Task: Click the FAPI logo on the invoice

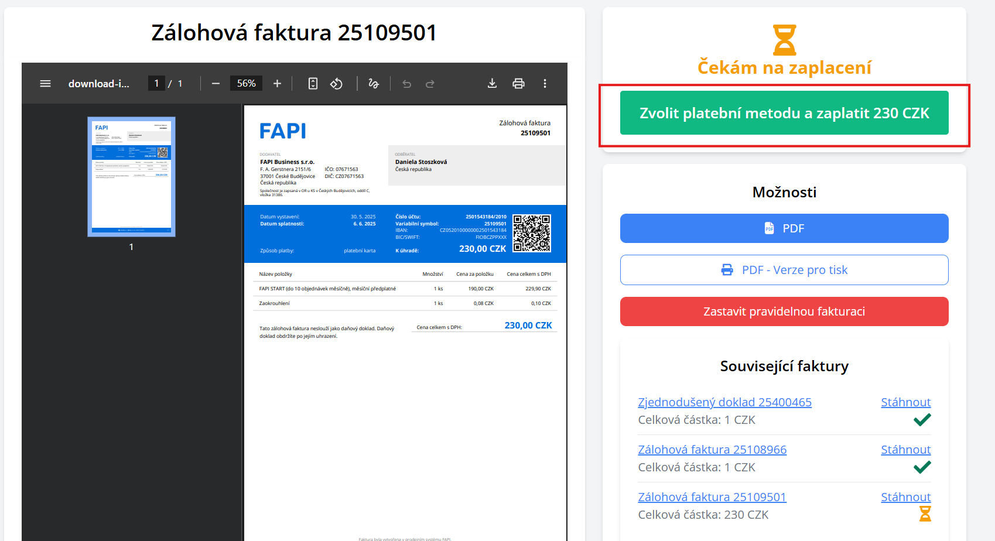Action: point(283,131)
